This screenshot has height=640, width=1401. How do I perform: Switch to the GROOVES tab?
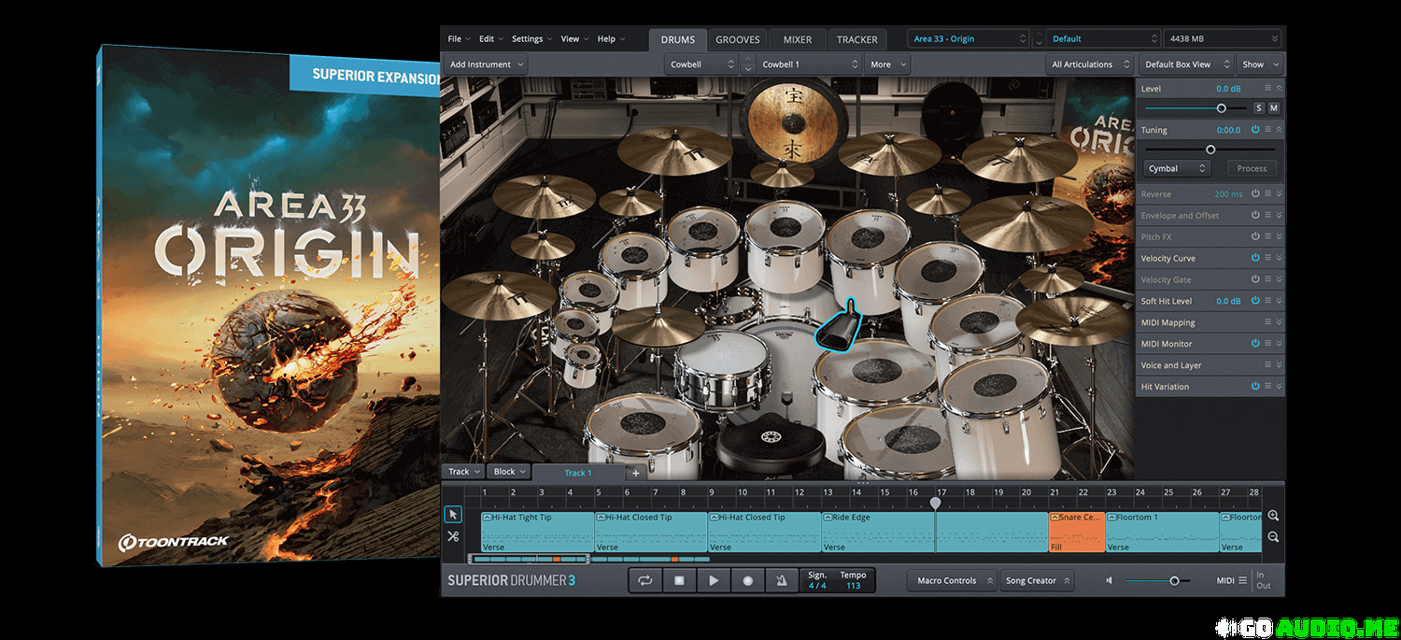tap(738, 39)
